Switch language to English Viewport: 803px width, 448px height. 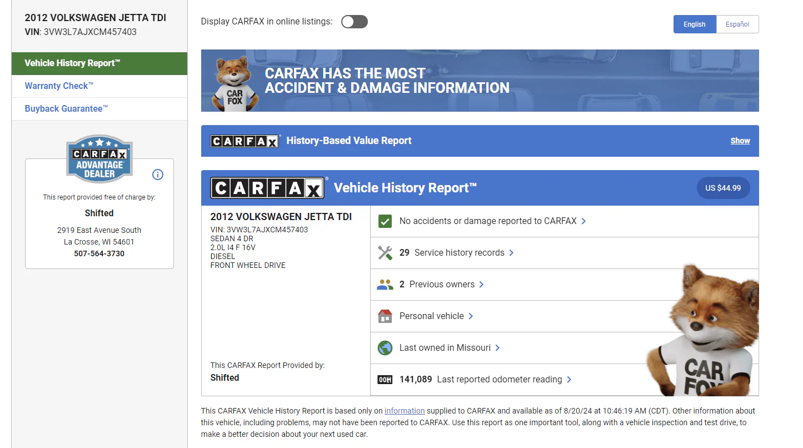[695, 24]
